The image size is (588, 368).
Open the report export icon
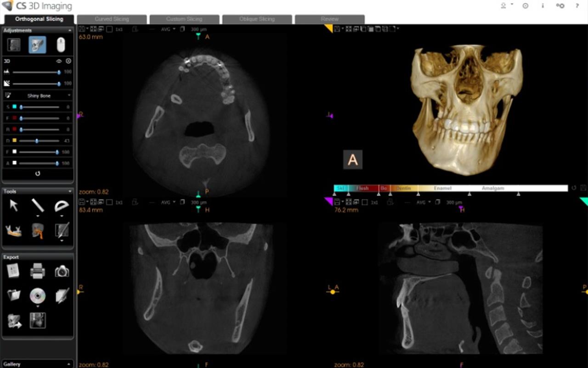click(12, 271)
